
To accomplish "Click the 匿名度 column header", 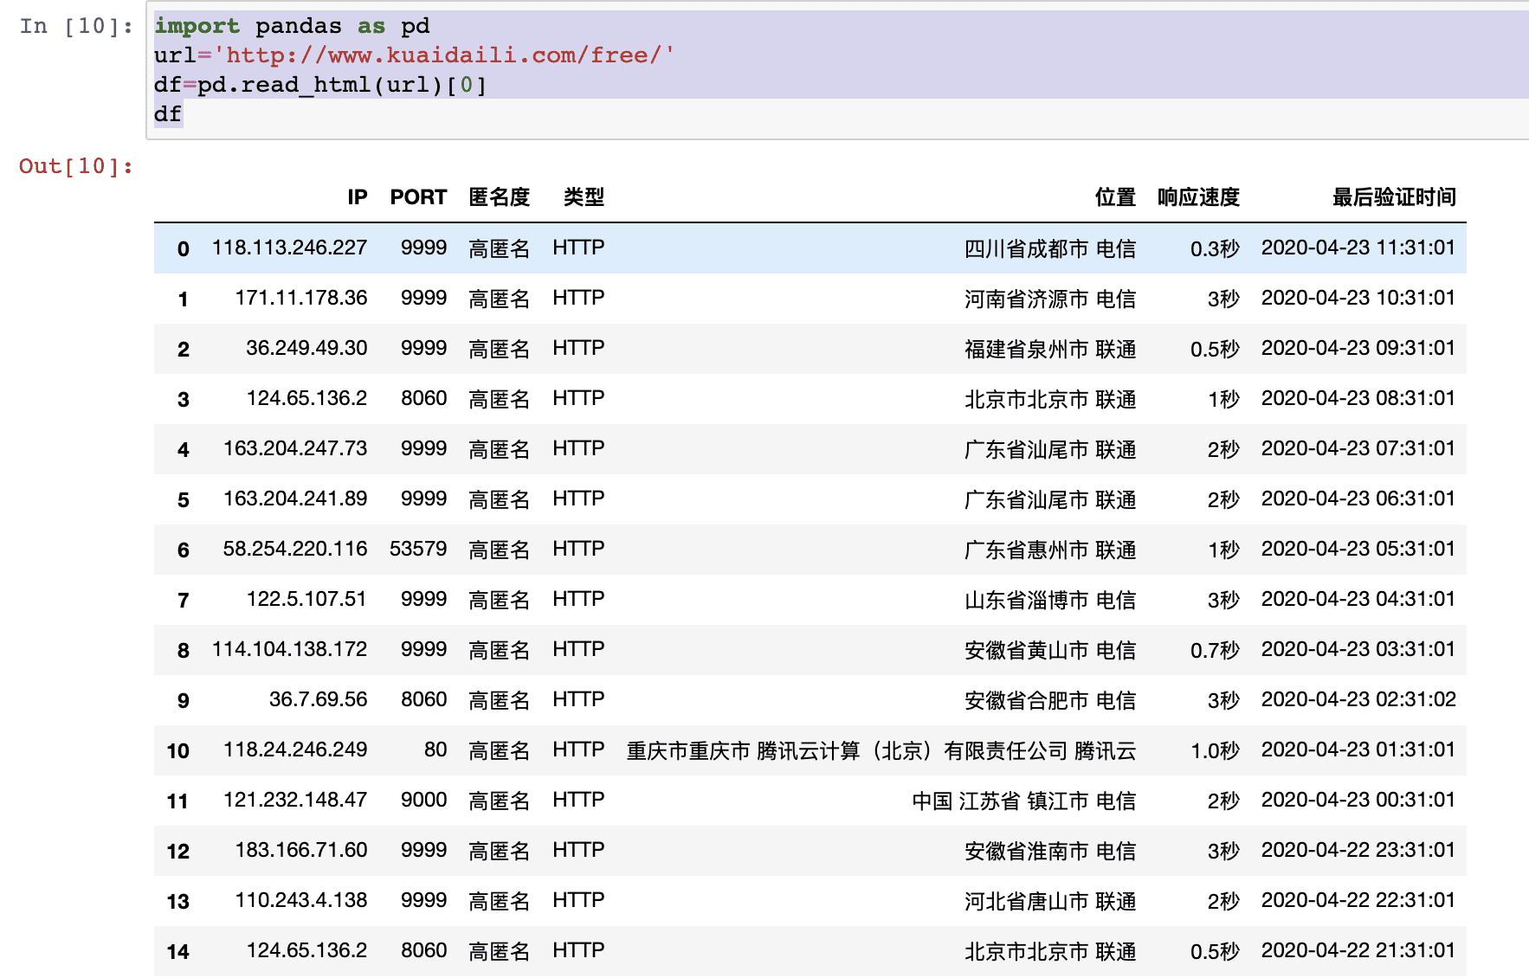I will point(499,197).
